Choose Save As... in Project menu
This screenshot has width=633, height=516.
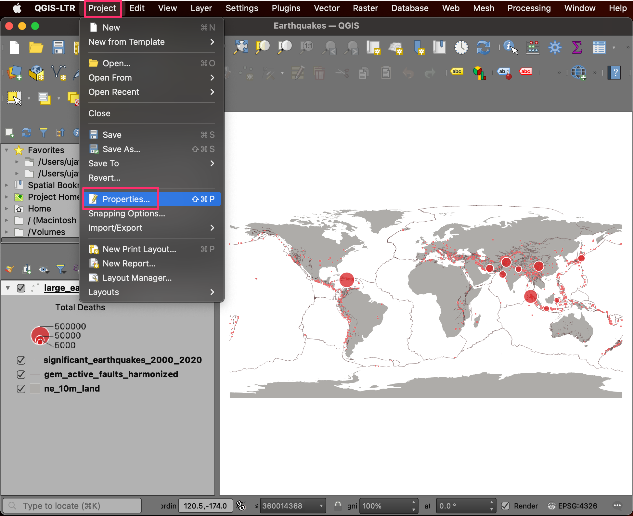pyautogui.click(x=152, y=149)
